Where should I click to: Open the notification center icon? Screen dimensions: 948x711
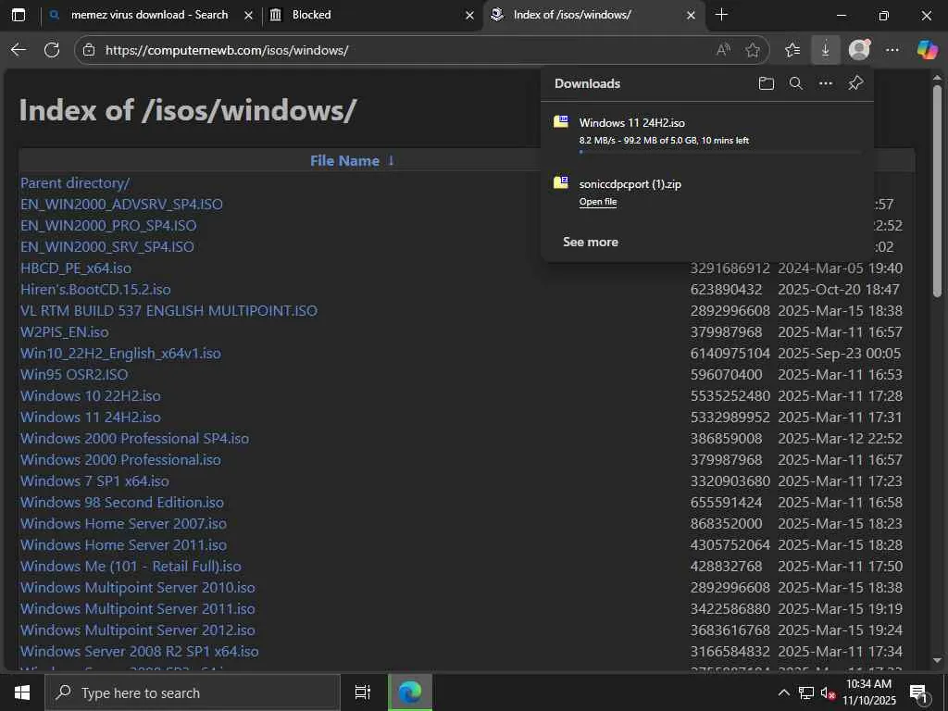pyautogui.click(x=918, y=694)
